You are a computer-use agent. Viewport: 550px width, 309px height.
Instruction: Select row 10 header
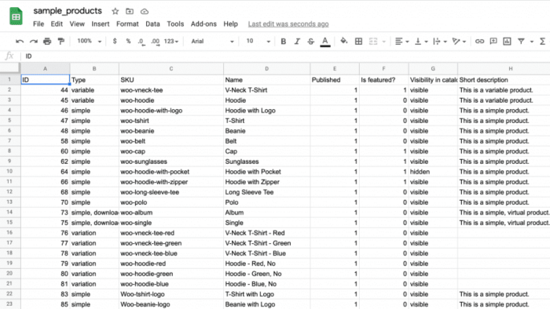point(9,172)
